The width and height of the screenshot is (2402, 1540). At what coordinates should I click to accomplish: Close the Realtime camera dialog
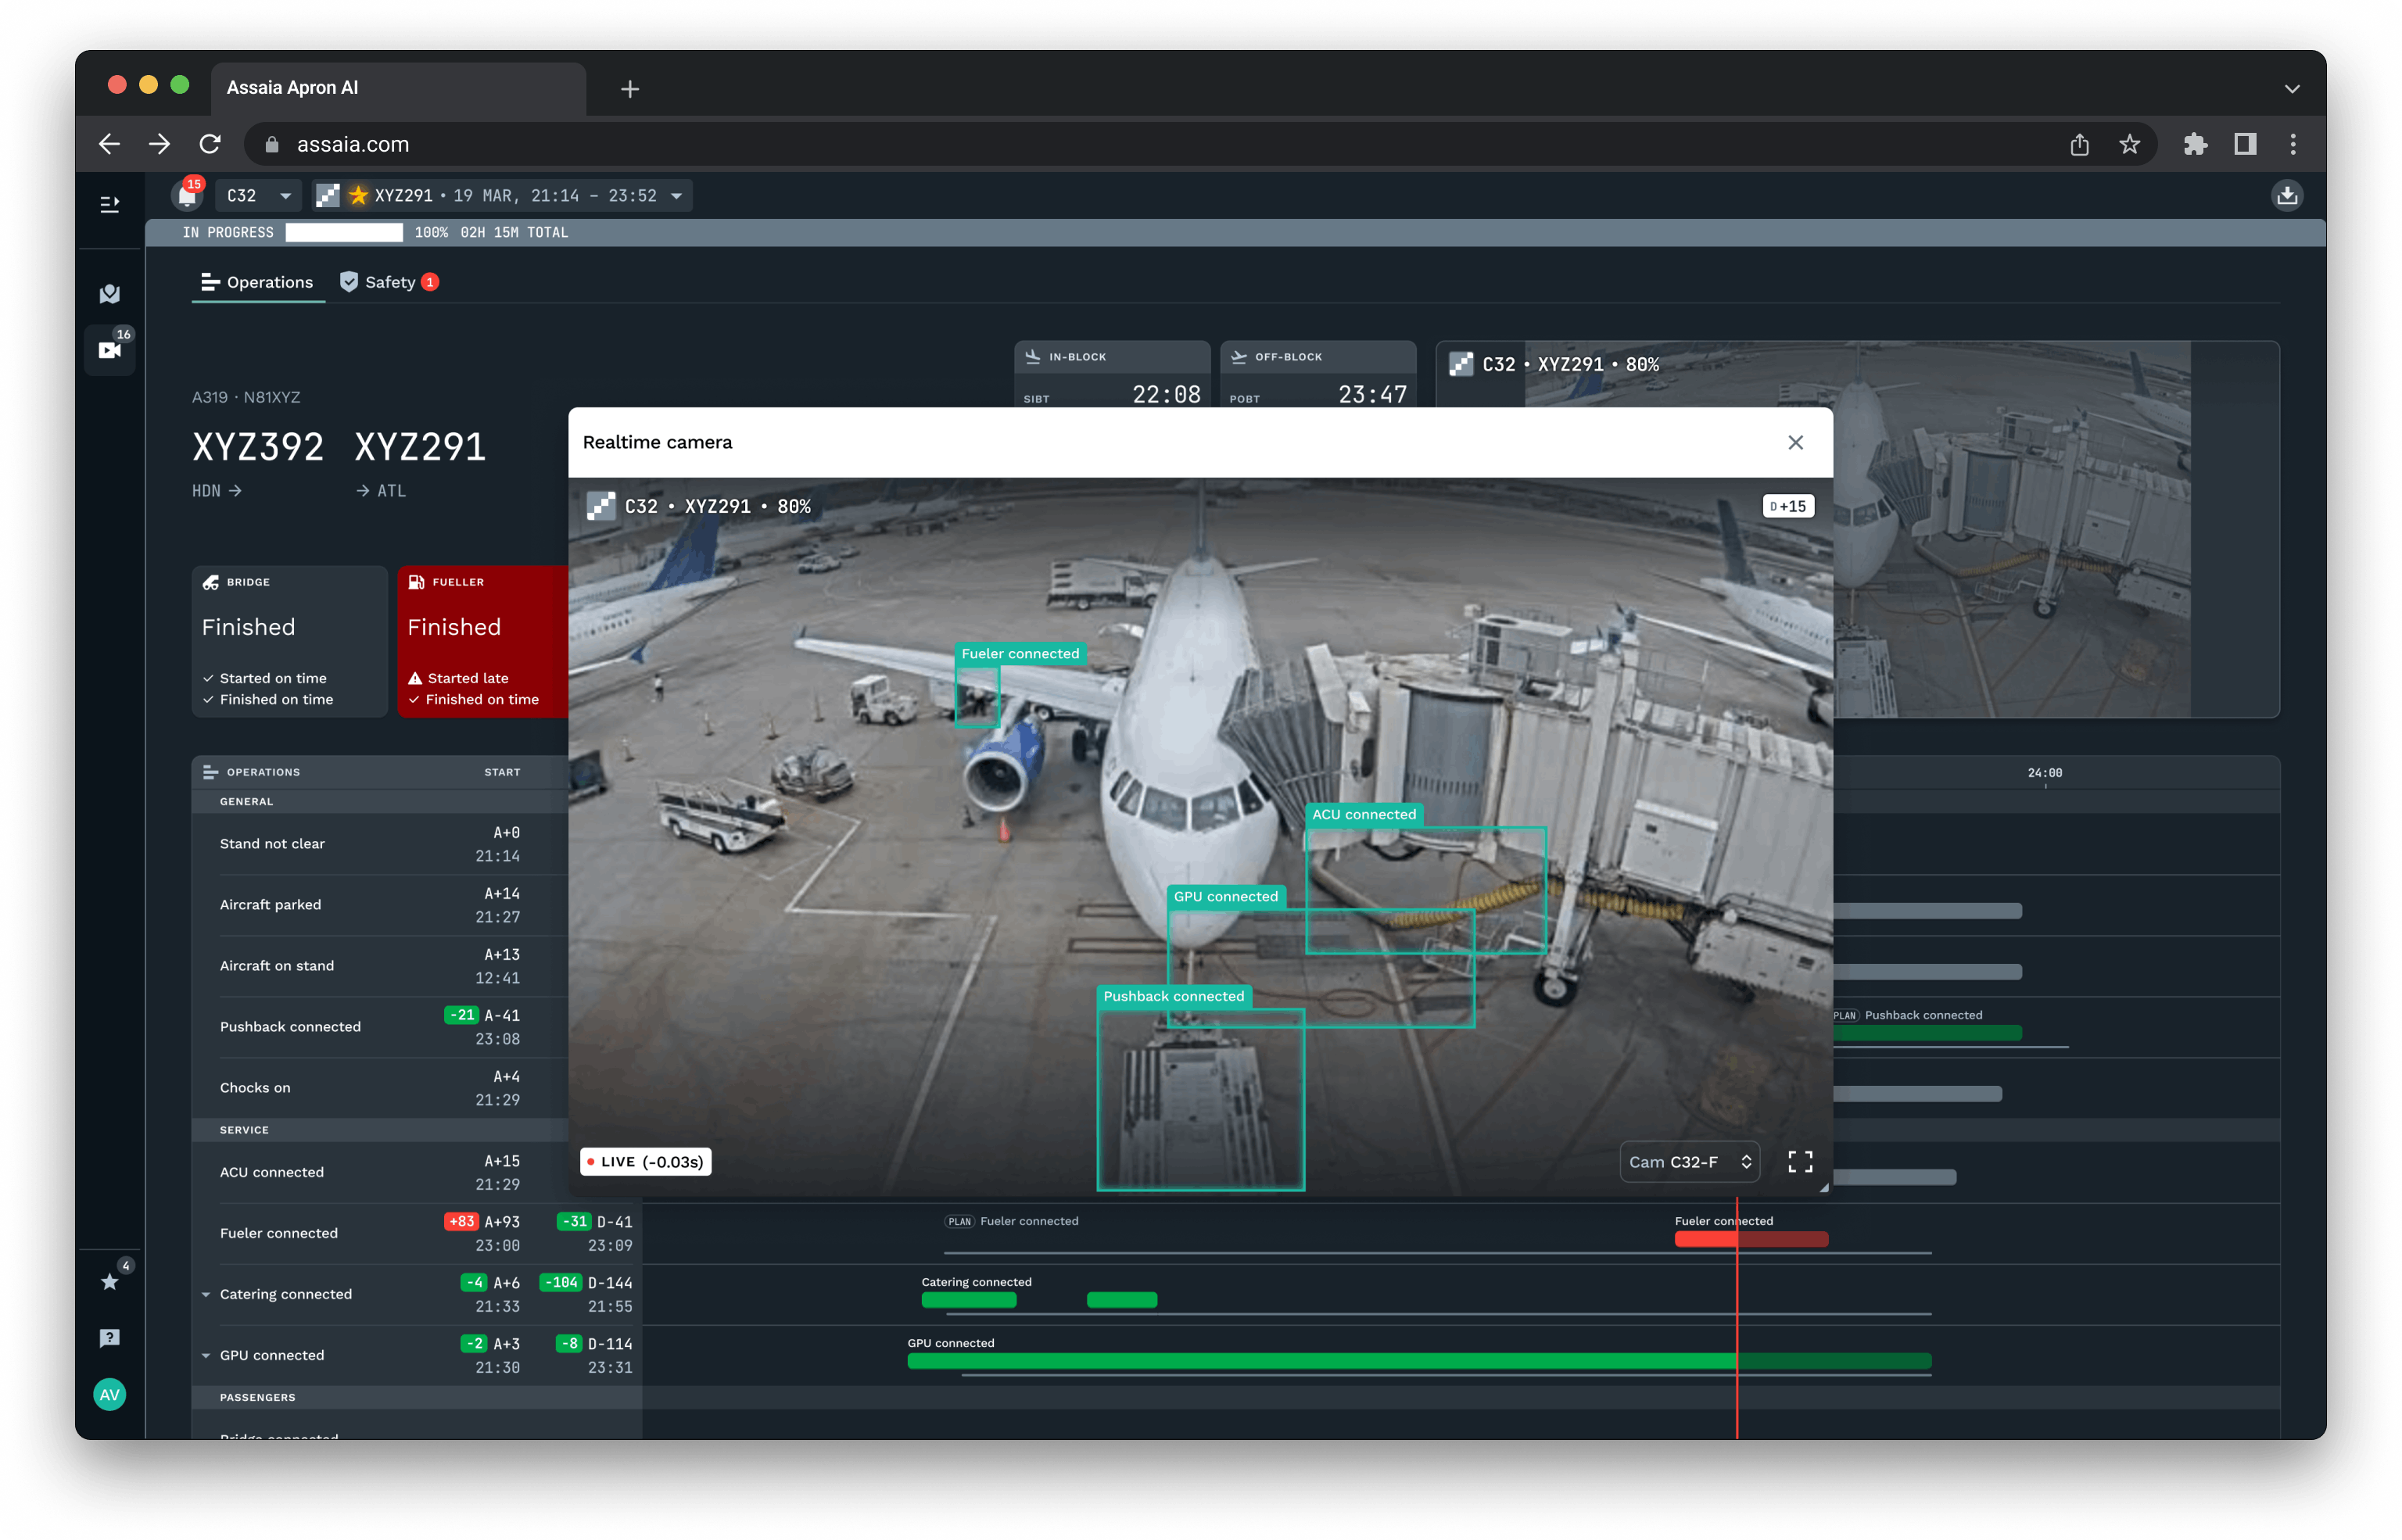tap(1795, 443)
